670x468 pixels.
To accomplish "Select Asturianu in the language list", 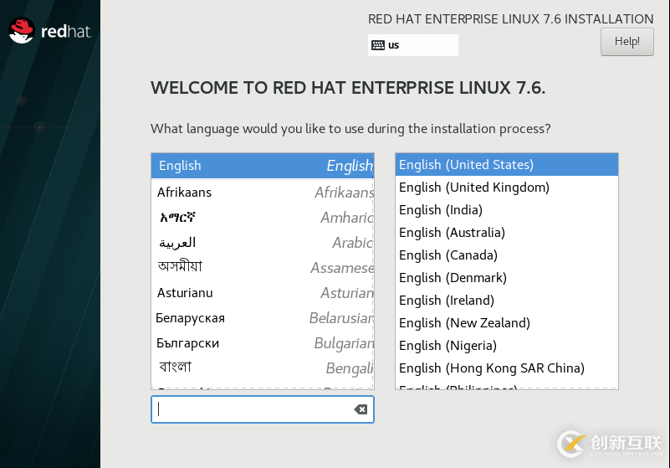I will tap(263, 293).
